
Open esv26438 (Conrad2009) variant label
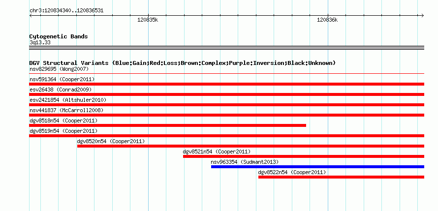61,90
